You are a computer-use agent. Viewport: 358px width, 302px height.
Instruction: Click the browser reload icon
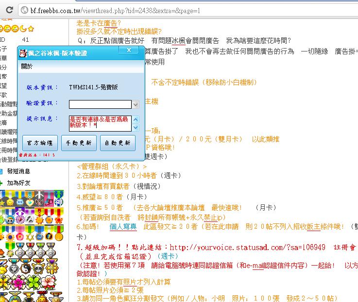[x=9, y=10]
